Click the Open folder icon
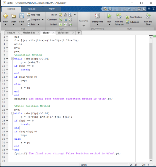 click(x=14, y=16)
